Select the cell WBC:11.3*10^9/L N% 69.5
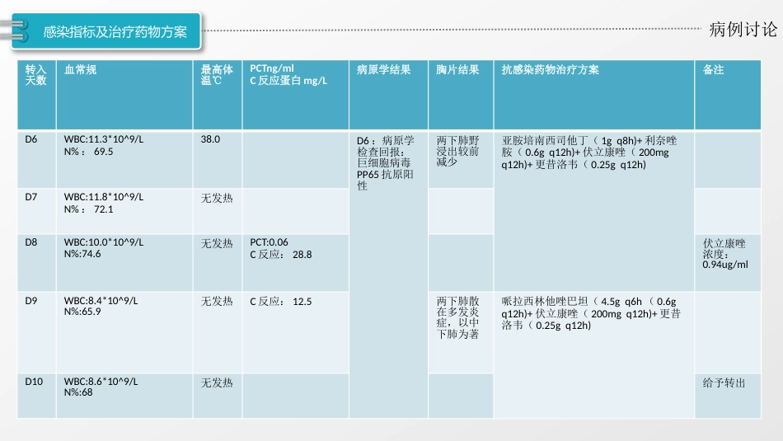Image resolution: width=783 pixels, height=441 pixels. [124, 160]
